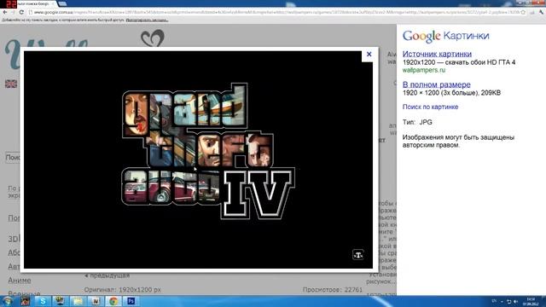Image resolution: width=546 pixels, height=307 pixels.
Task: Go to Google Картинки logo
Action: point(445,36)
